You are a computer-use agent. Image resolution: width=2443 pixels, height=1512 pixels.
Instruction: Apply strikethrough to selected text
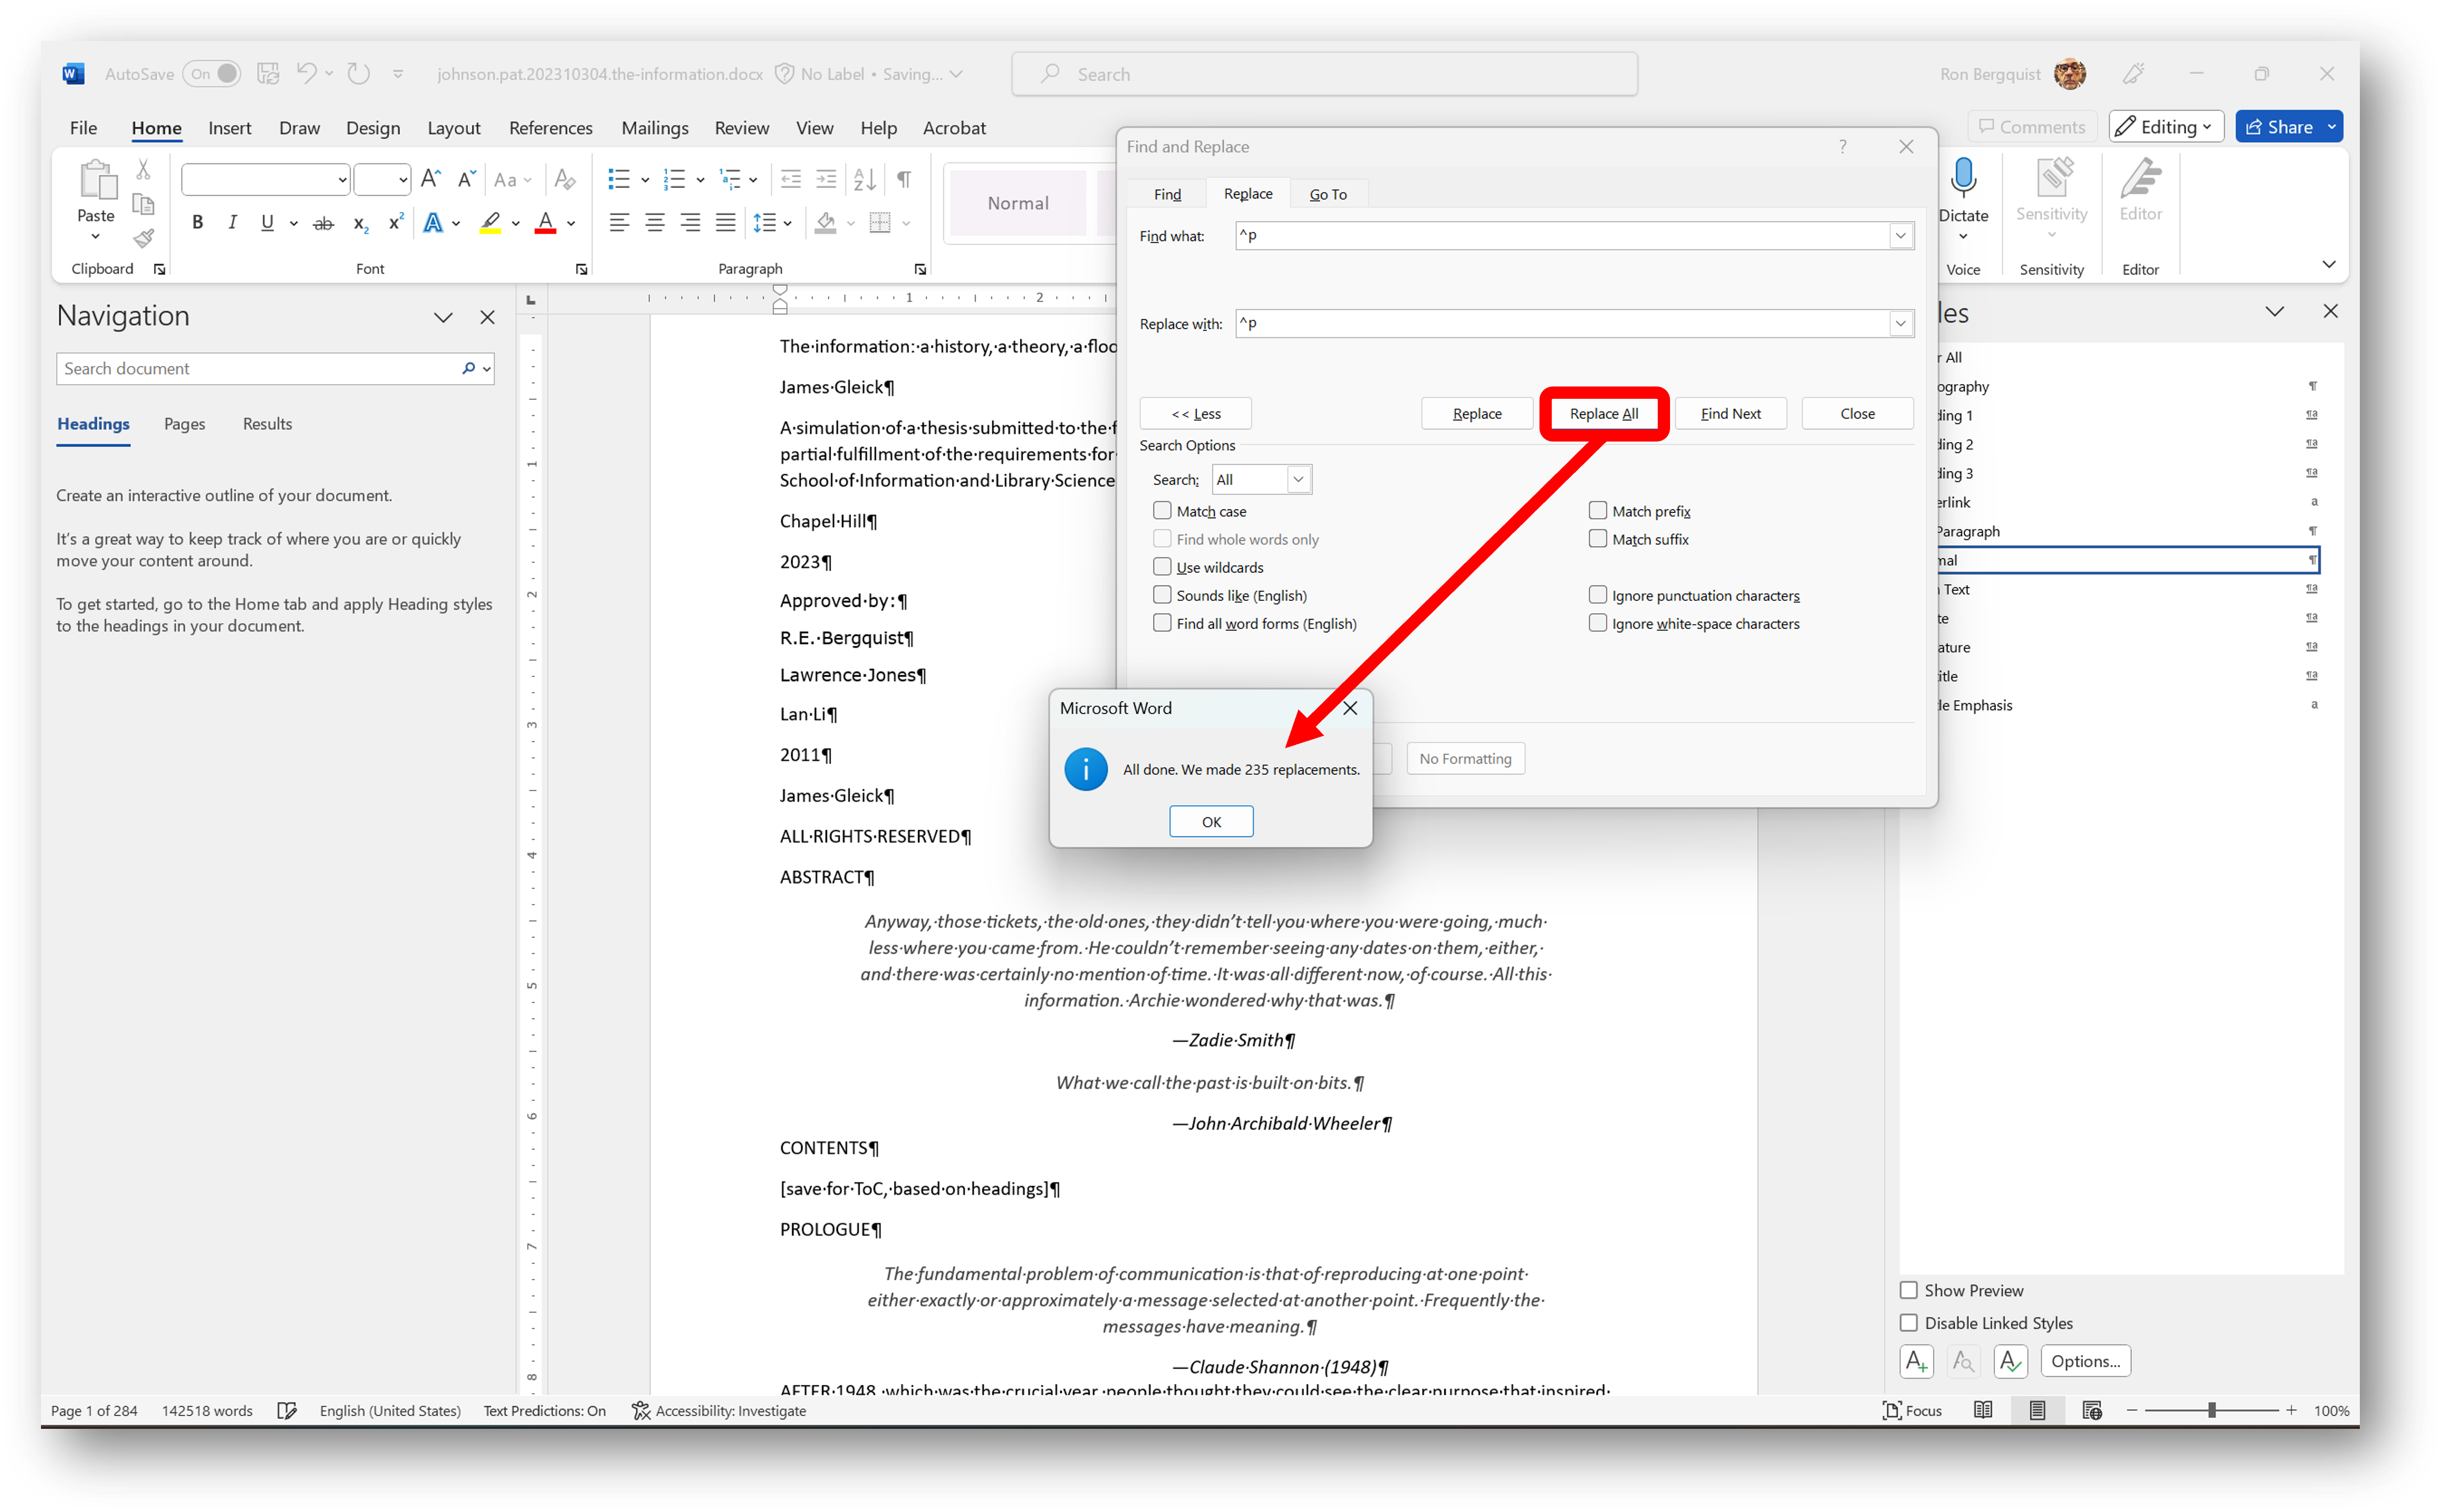(322, 222)
